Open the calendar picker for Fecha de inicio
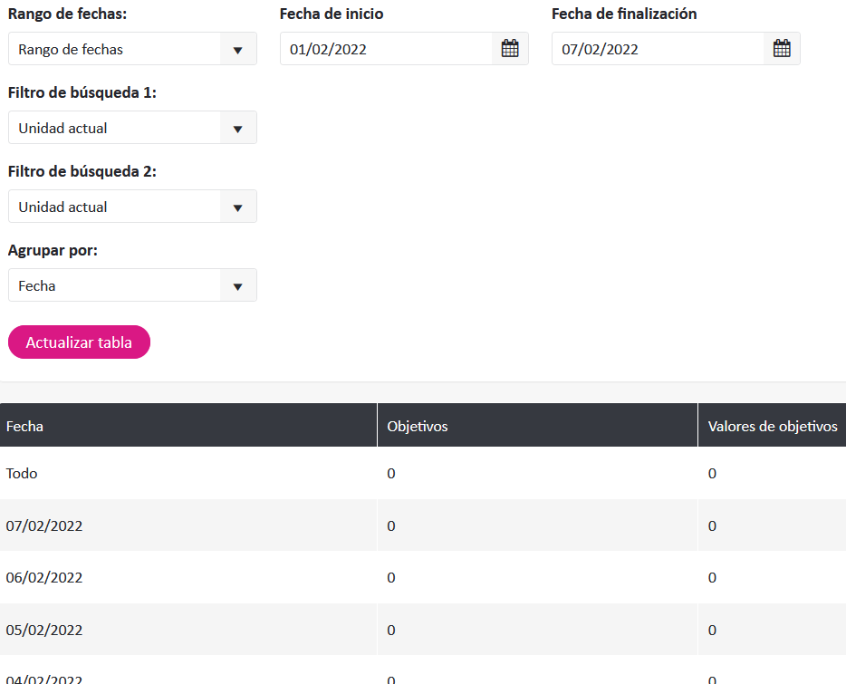 510,49
